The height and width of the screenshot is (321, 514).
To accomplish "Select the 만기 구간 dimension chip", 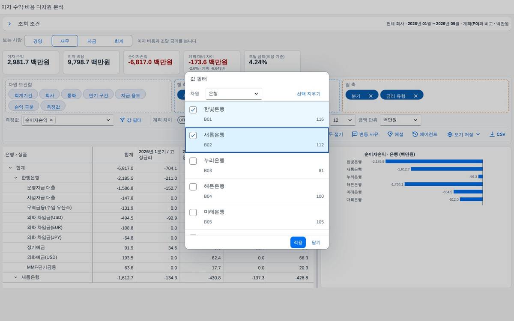I will [98, 95].
